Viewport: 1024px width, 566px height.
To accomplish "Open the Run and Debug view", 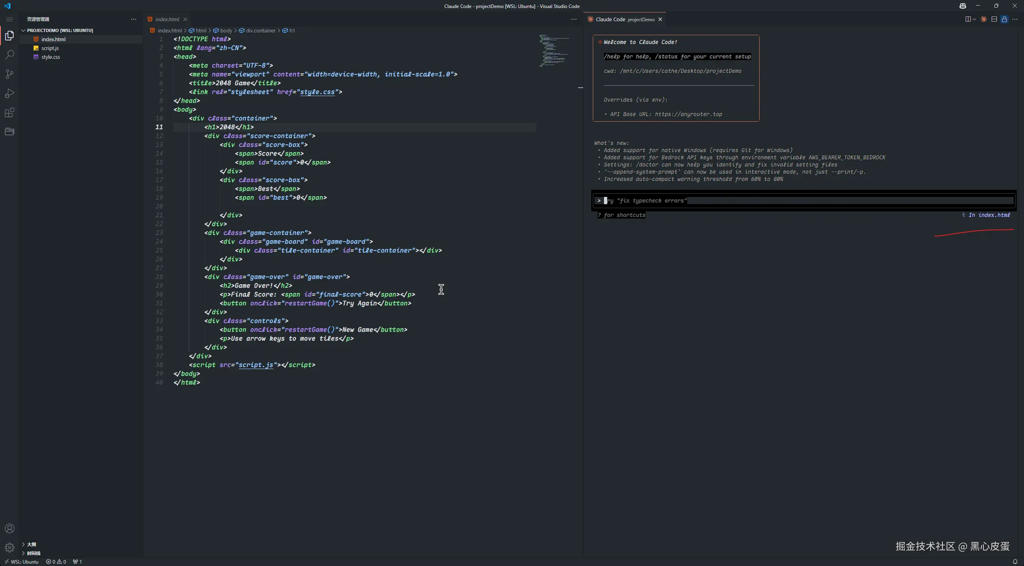I will tap(10, 93).
